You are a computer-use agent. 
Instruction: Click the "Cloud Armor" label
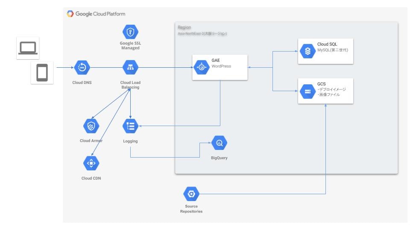(91, 141)
